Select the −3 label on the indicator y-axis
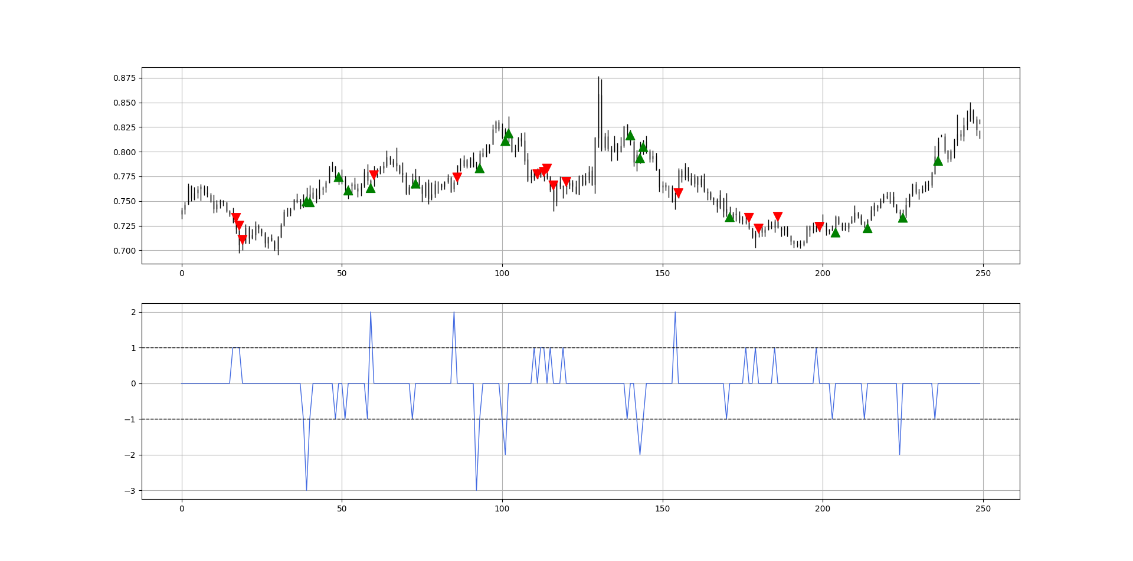This screenshot has width=1133, height=561. (x=130, y=491)
